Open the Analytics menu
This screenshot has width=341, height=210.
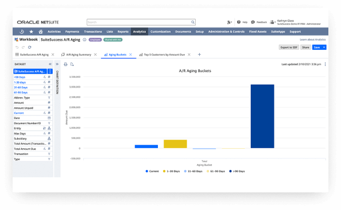click(x=139, y=31)
